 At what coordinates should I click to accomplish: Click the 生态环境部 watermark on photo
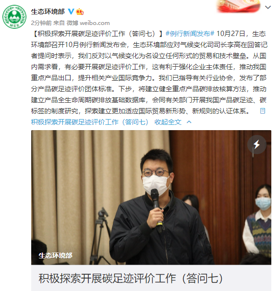(55, 256)
